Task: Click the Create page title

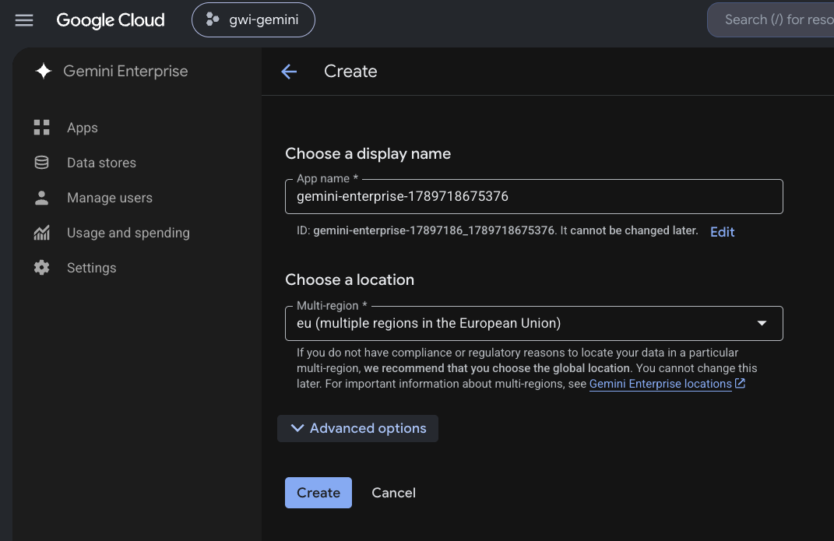Action: point(350,71)
